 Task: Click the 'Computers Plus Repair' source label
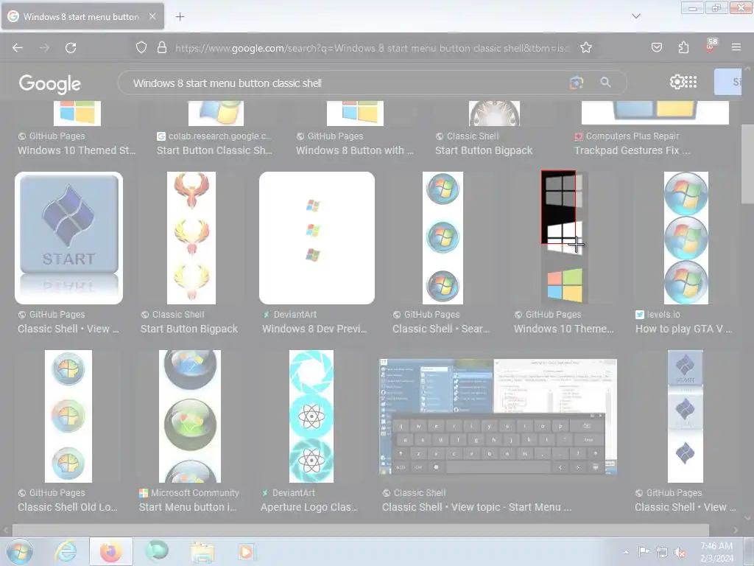tap(633, 136)
